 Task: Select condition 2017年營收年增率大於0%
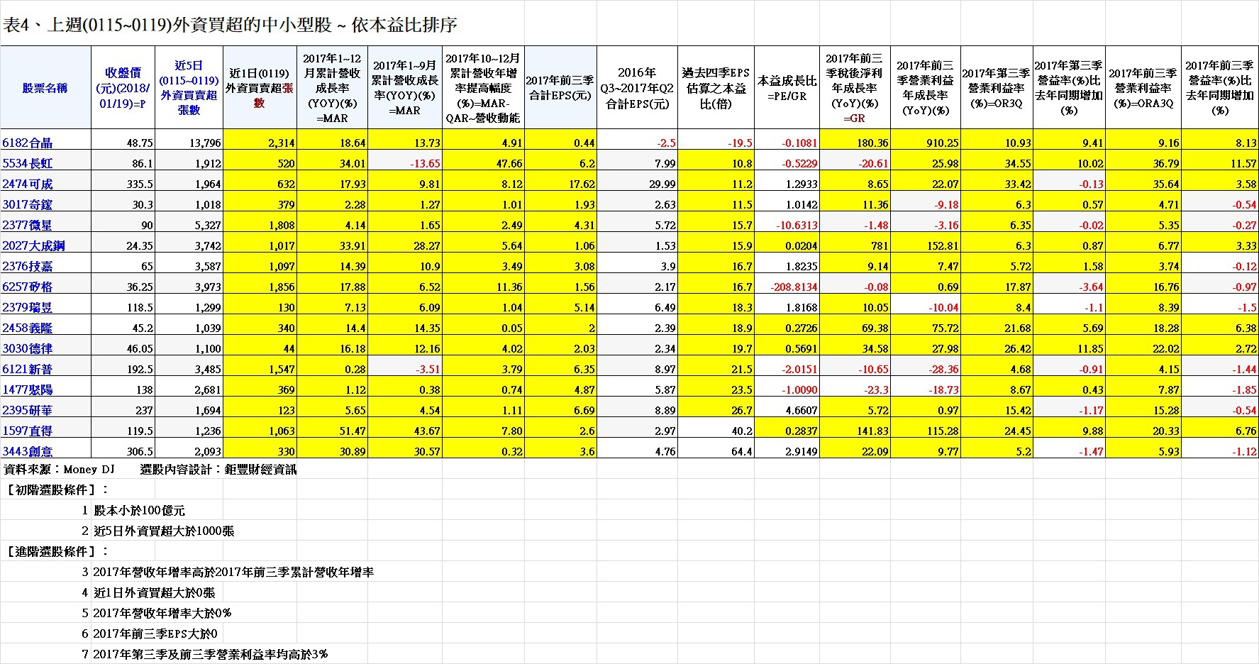[x=162, y=613]
